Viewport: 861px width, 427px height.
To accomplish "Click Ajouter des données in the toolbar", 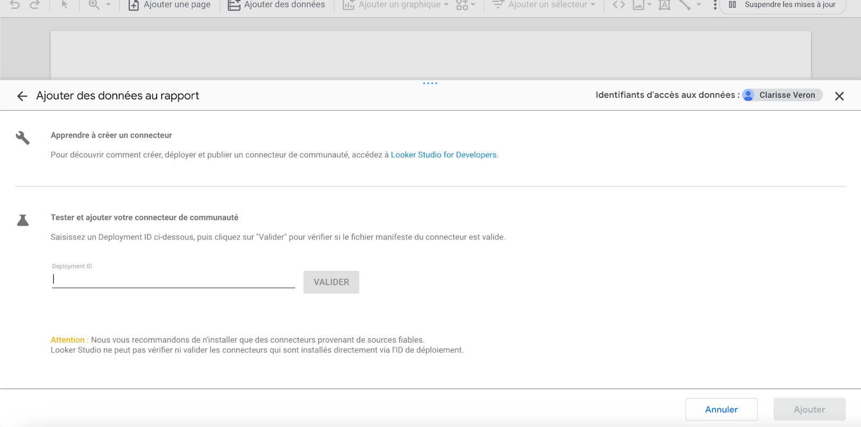I will tap(277, 5).
